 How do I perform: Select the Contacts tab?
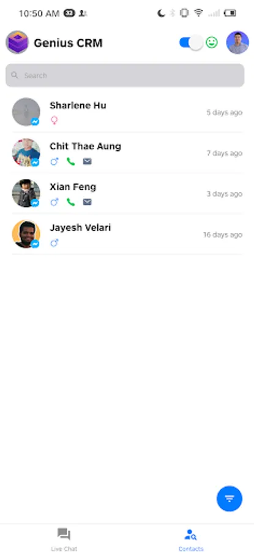click(x=191, y=539)
